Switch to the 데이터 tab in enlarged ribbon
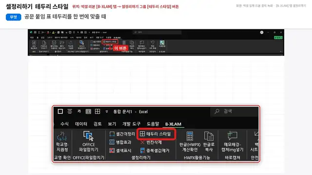This screenshot has width=312, height=175. 81,124
